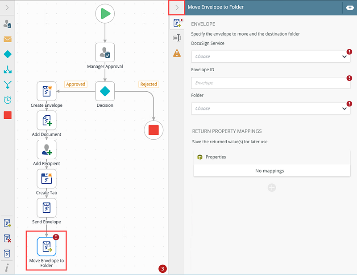The width and height of the screenshot is (357, 275).
Task: Click the red End node on canvas
Action: [154, 130]
